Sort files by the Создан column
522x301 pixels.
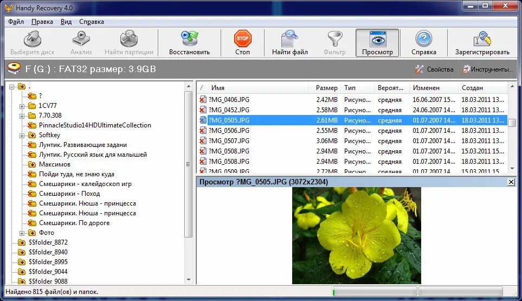coord(483,88)
